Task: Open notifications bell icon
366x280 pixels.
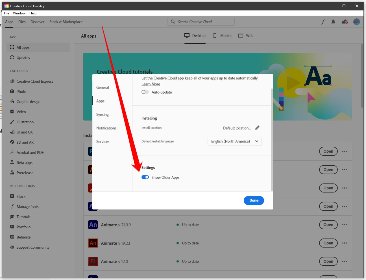Action: pos(333,22)
